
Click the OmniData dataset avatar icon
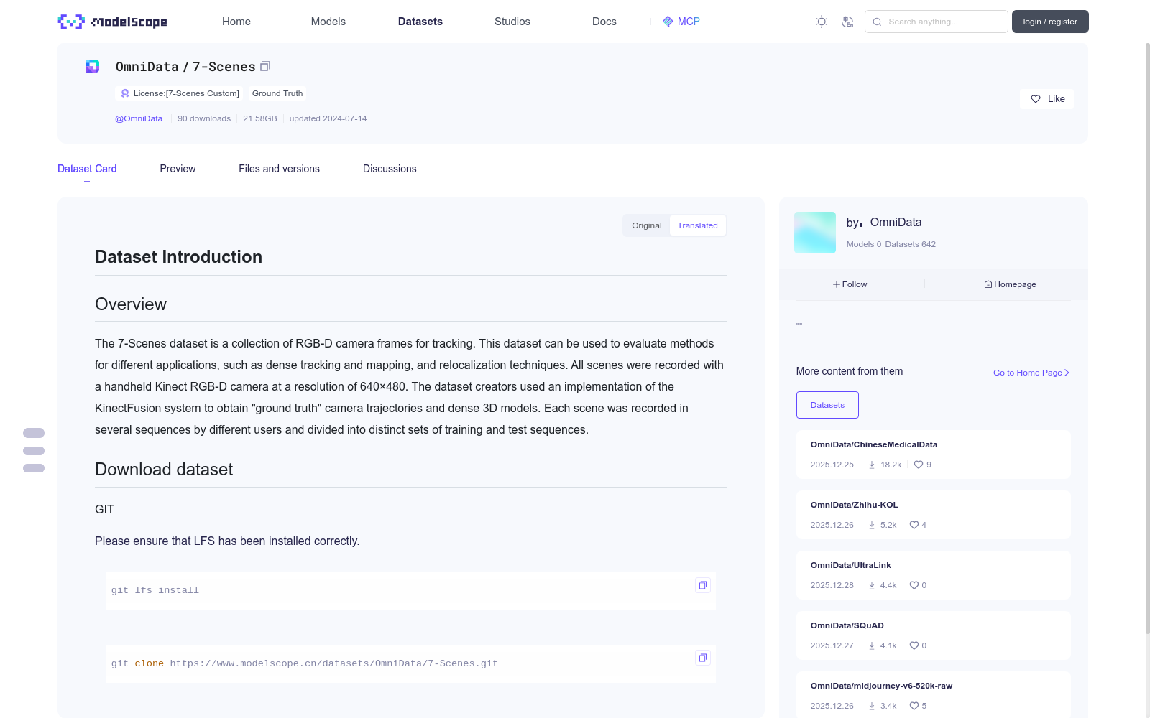point(93,66)
